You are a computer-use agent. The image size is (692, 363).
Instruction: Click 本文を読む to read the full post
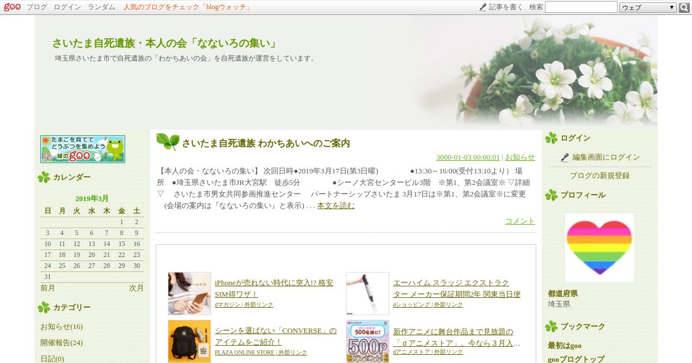336,206
